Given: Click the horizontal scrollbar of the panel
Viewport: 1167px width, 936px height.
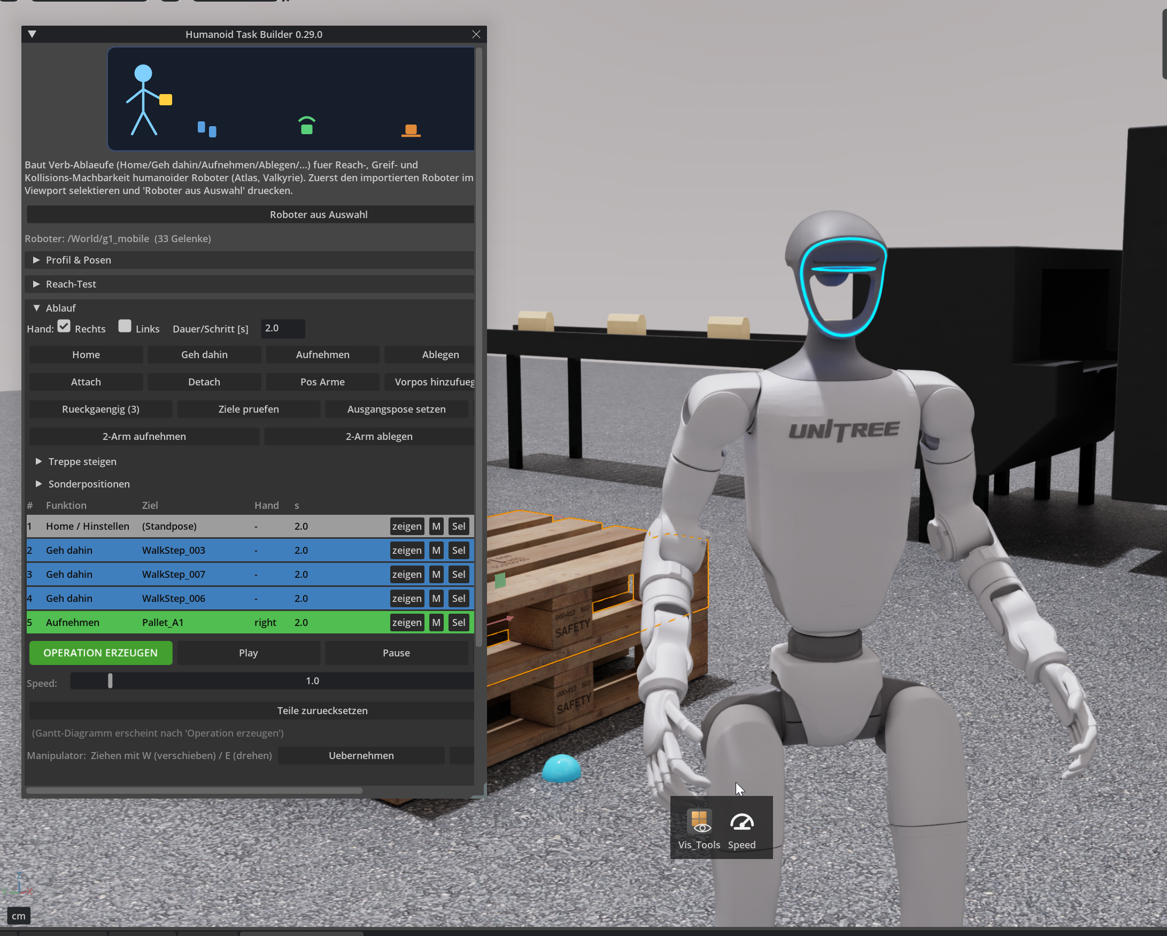Looking at the screenshot, I should (194, 791).
